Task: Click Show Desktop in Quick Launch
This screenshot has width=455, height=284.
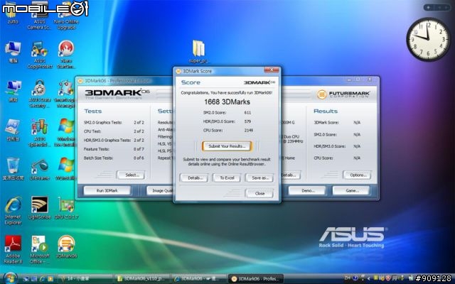Action: [26, 279]
